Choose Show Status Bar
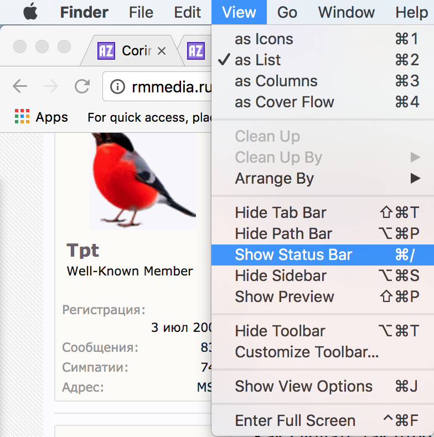 pos(323,254)
